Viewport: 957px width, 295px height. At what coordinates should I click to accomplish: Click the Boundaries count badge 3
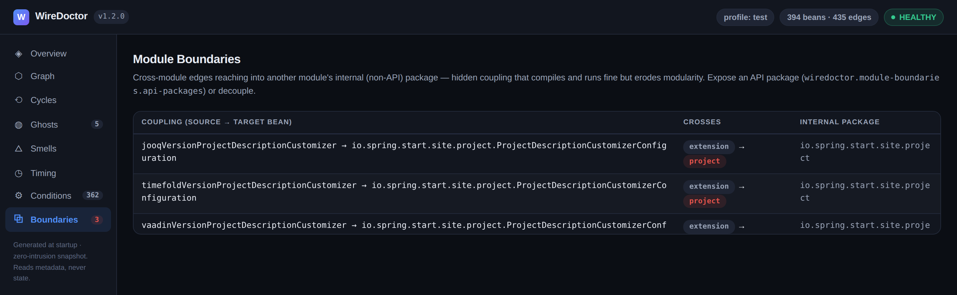point(97,220)
